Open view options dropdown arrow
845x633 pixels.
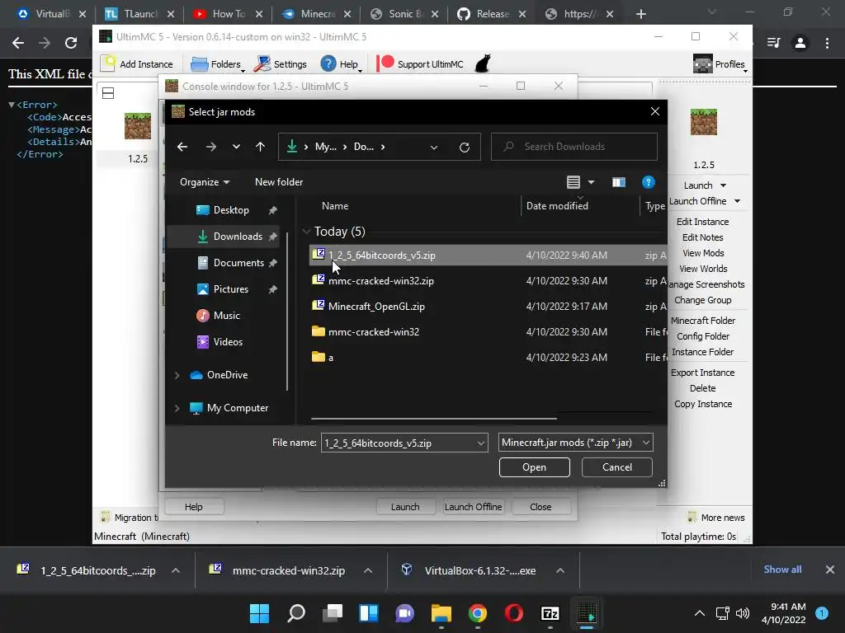coord(591,182)
